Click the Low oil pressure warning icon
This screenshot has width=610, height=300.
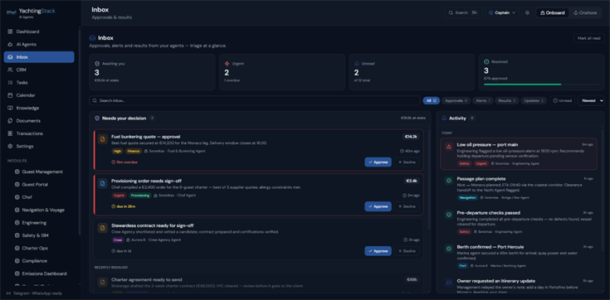(449, 147)
